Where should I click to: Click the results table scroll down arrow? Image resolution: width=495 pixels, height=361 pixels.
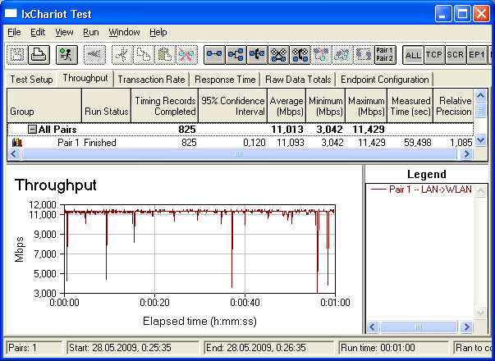point(480,140)
